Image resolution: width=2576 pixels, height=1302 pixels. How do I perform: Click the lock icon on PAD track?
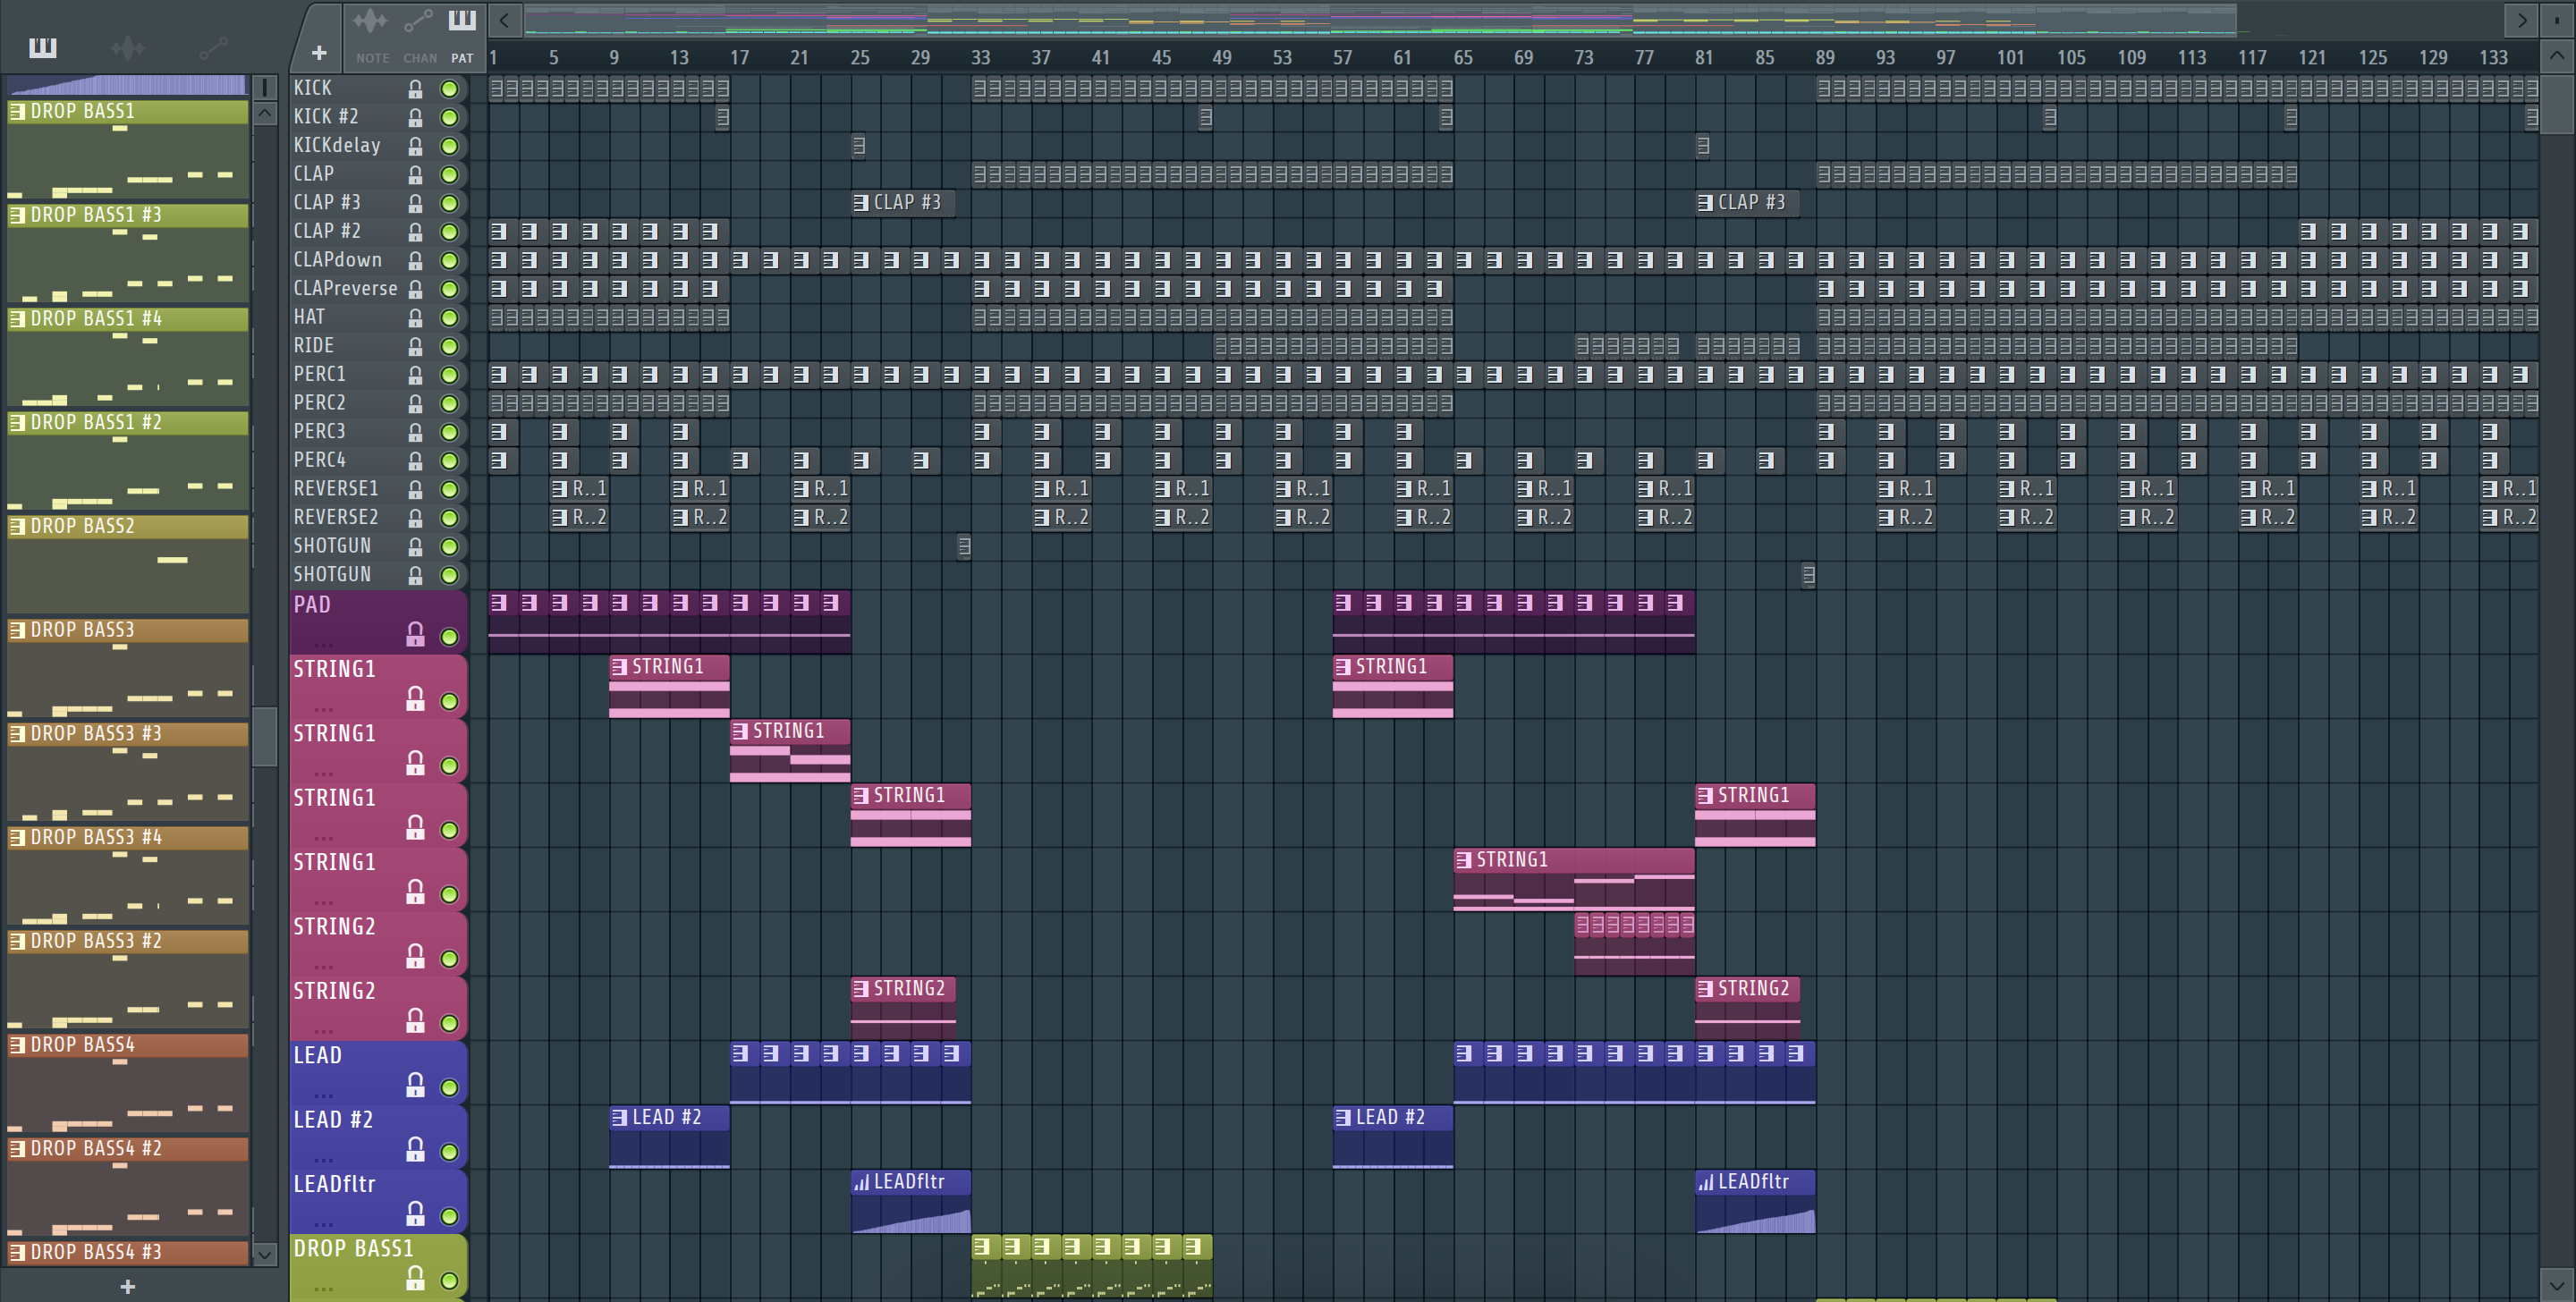pyautogui.click(x=415, y=634)
